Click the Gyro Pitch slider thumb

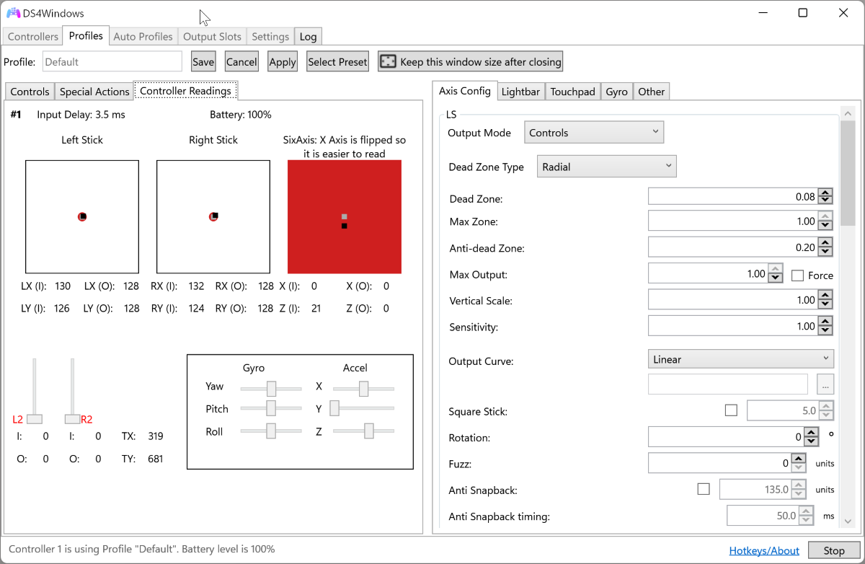pyautogui.click(x=271, y=408)
